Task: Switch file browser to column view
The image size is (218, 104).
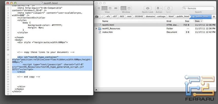Action: click(110, 8)
